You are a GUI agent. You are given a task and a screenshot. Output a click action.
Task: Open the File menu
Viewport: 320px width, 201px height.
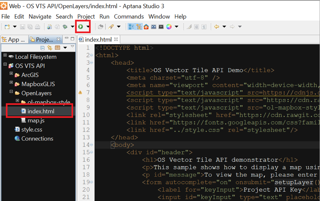(x=6, y=17)
